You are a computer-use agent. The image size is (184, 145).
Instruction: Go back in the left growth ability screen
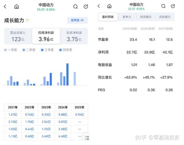pyautogui.click(x=5, y=7)
